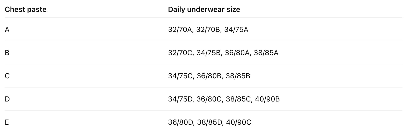Click the 32/70B size text

(x=208, y=30)
